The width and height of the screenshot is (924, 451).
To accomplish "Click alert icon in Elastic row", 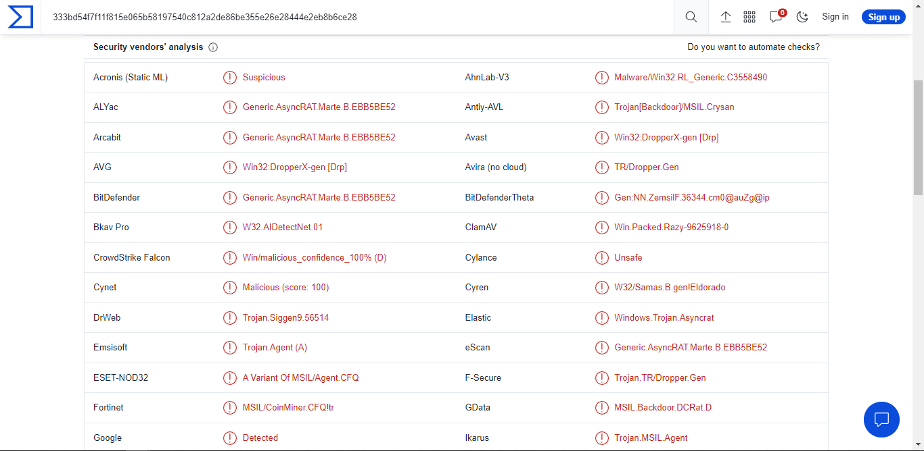I will click(602, 318).
